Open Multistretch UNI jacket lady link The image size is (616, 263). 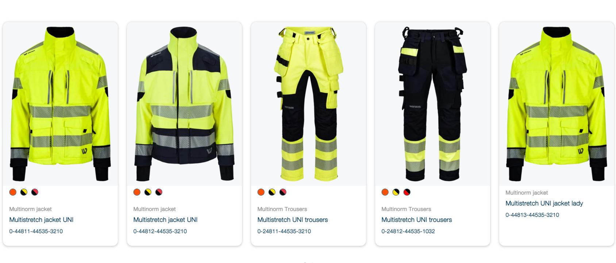click(x=544, y=204)
